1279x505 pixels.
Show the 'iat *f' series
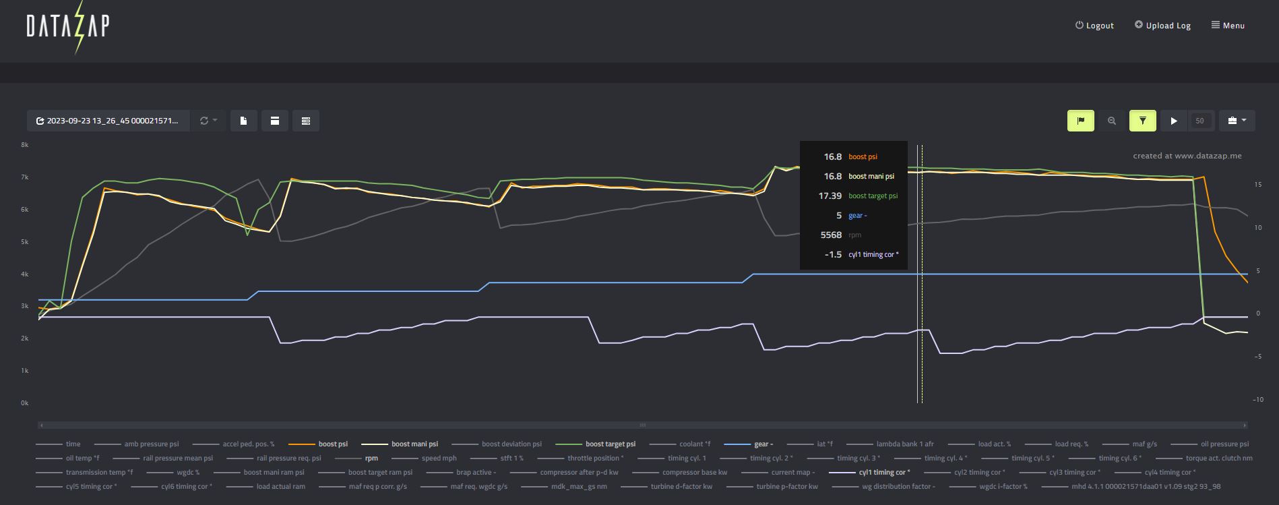coord(810,444)
